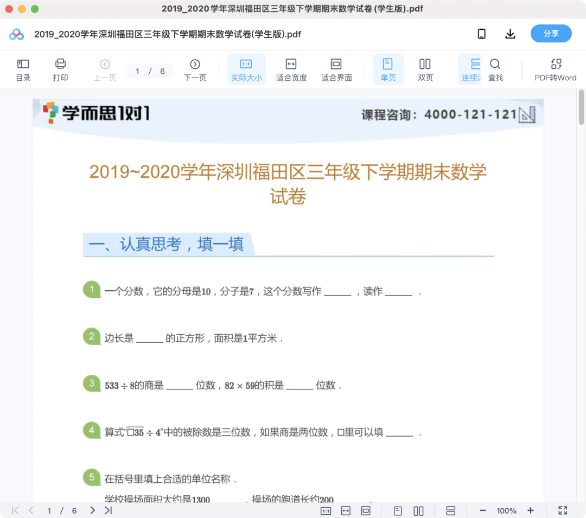Convert with PDF转Word tool
This screenshot has height=518, width=586.
pos(556,70)
